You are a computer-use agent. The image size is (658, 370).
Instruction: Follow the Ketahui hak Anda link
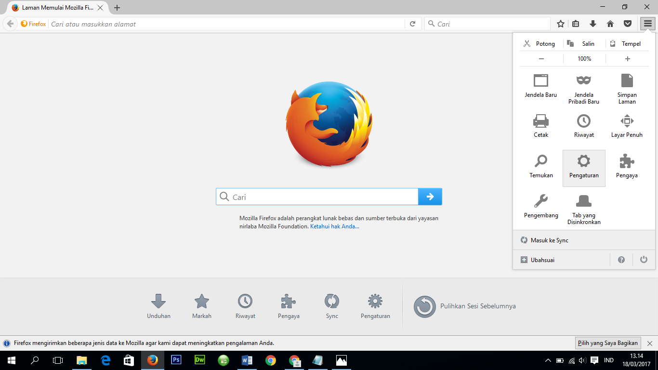pos(335,226)
